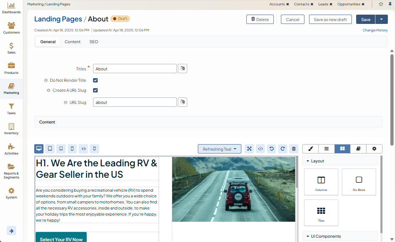Toggle the Create A URL Slug checkbox
Screen dimensions: 395x242
click(96, 90)
